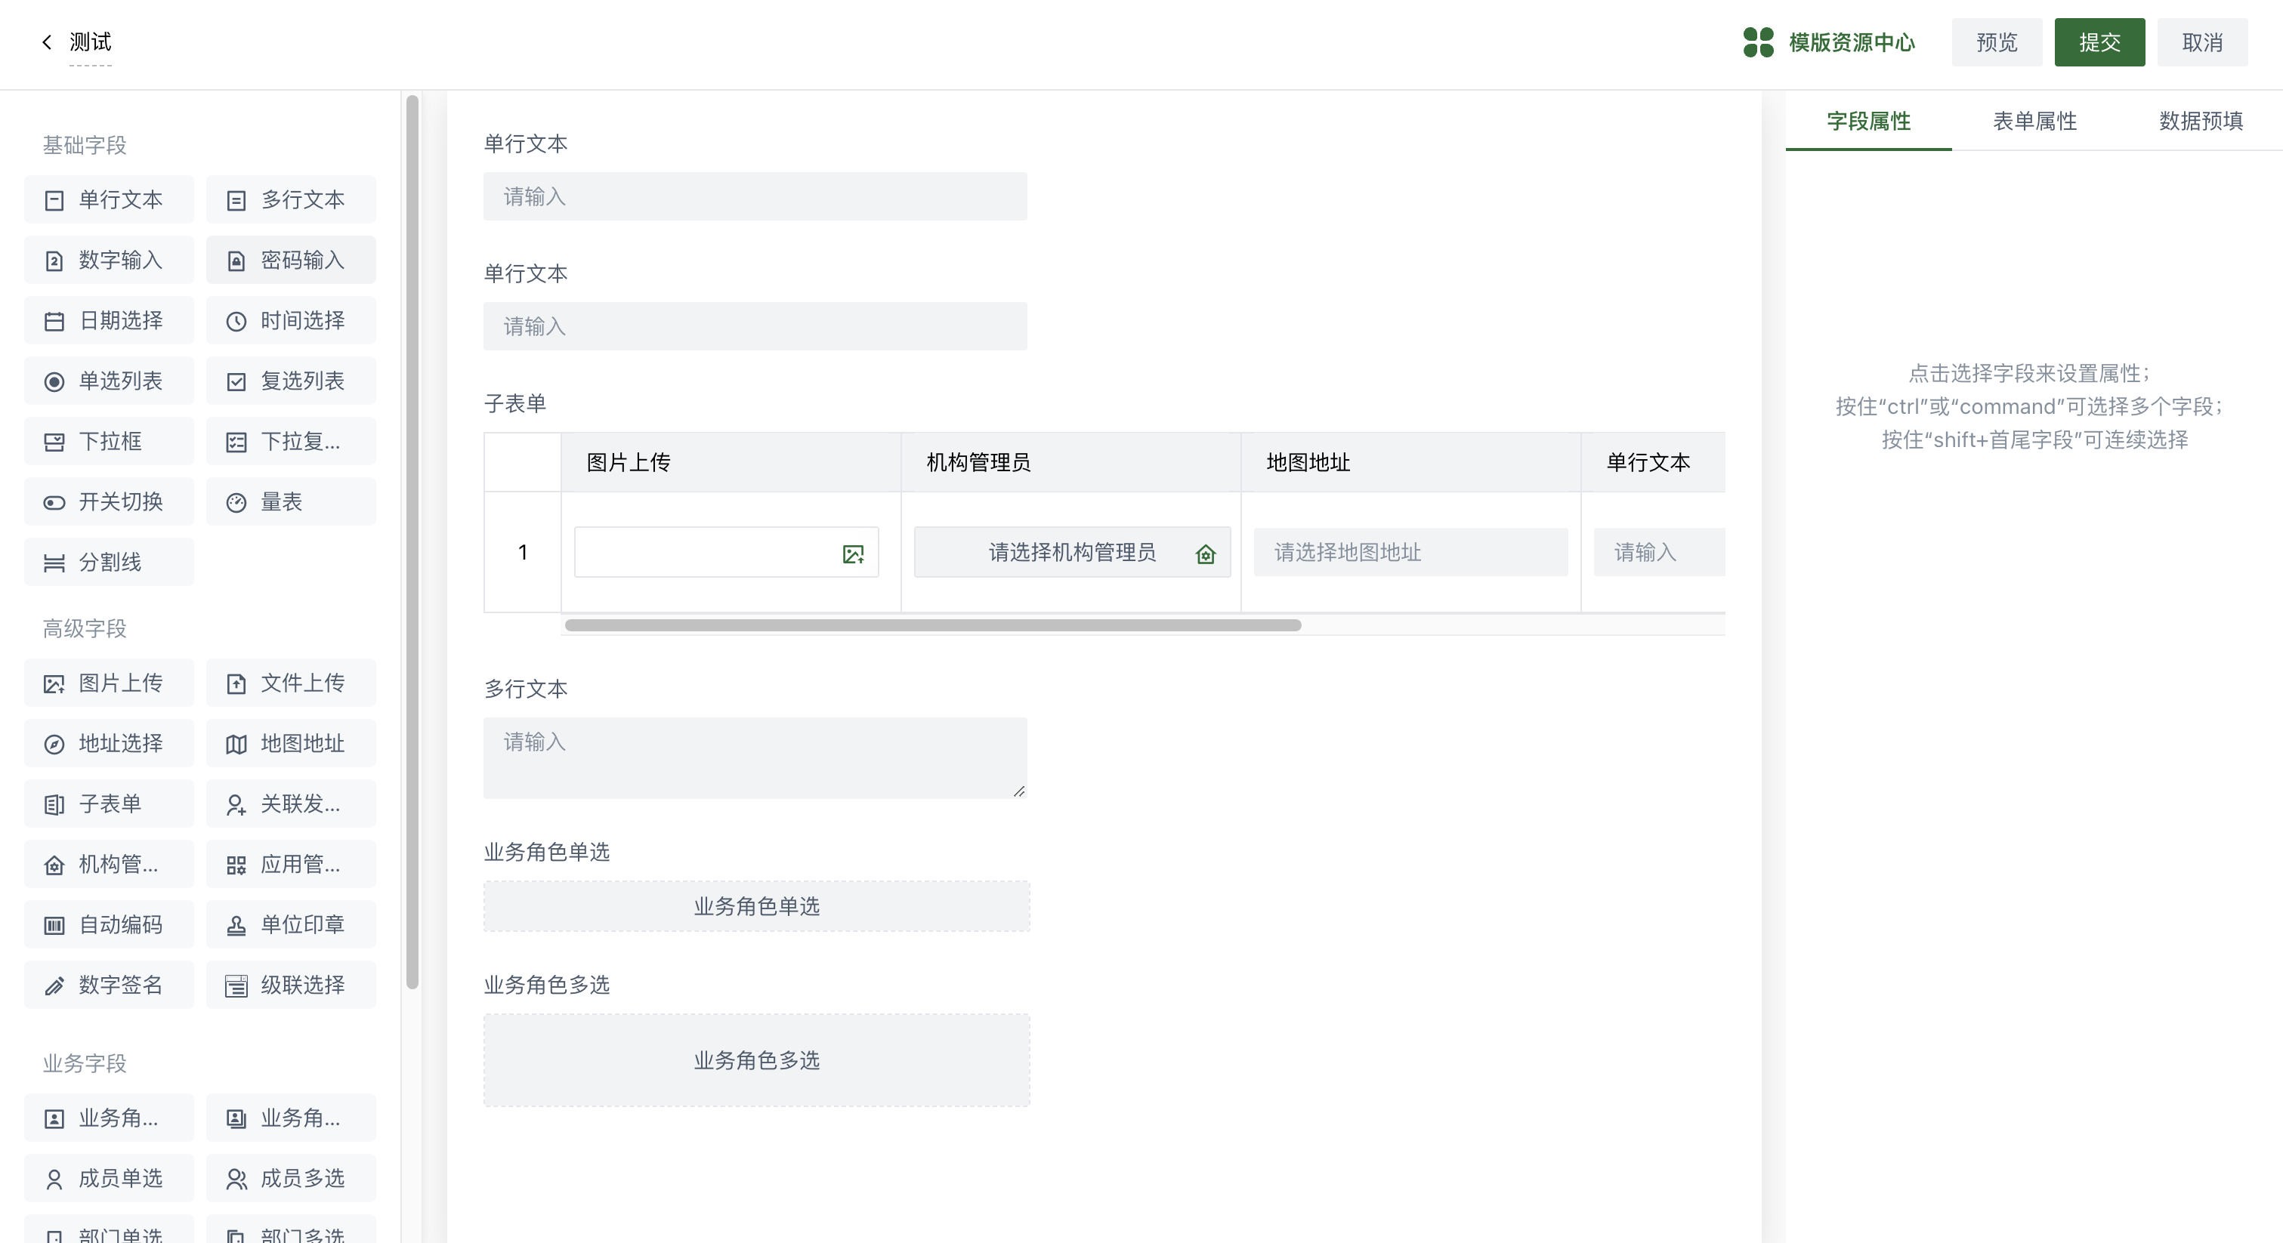Click the 取消 button
2283x1243 pixels.
(x=2202, y=42)
